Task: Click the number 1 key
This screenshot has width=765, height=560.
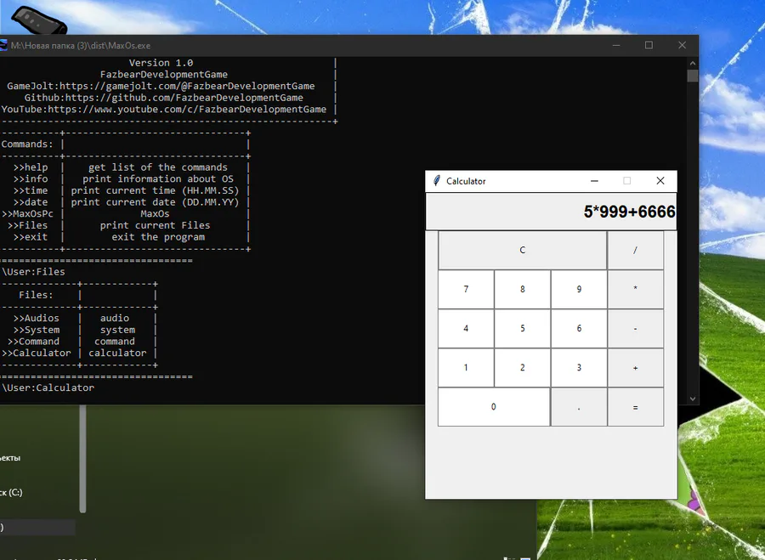Action: click(466, 368)
